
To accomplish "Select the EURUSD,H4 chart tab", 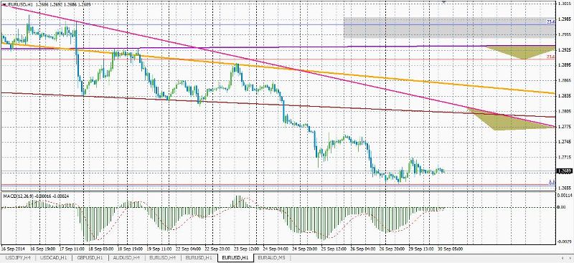I will tap(163, 257).
